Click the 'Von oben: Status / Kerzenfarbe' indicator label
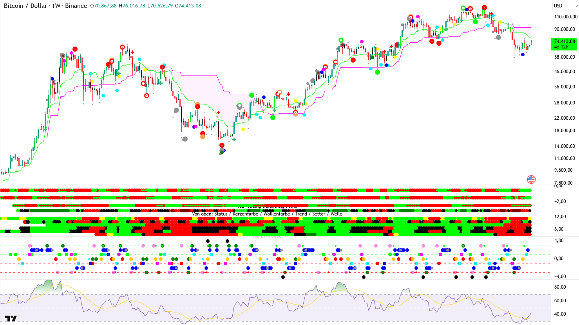Screen dimensions: 579x325 (267, 214)
